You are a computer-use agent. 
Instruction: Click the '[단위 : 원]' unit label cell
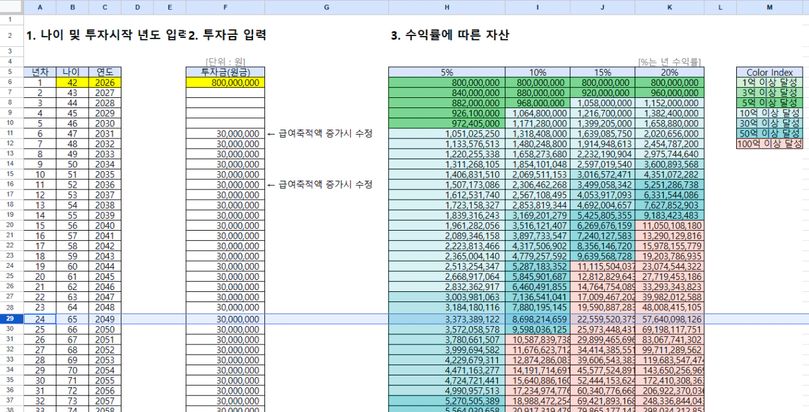click(225, 62)
